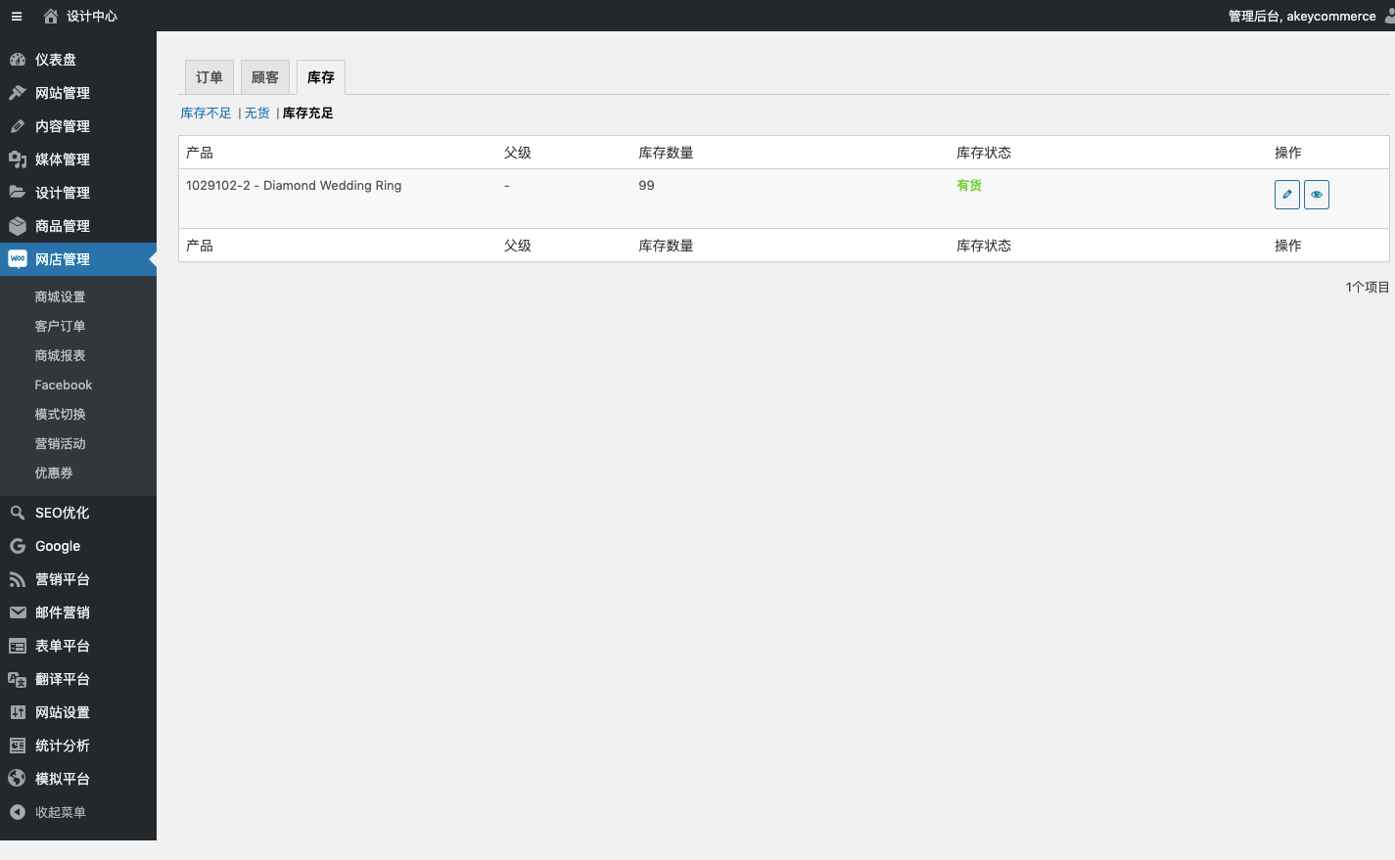
Task: Click the 表单平台 form icon
Action: (x=18, y=646)
